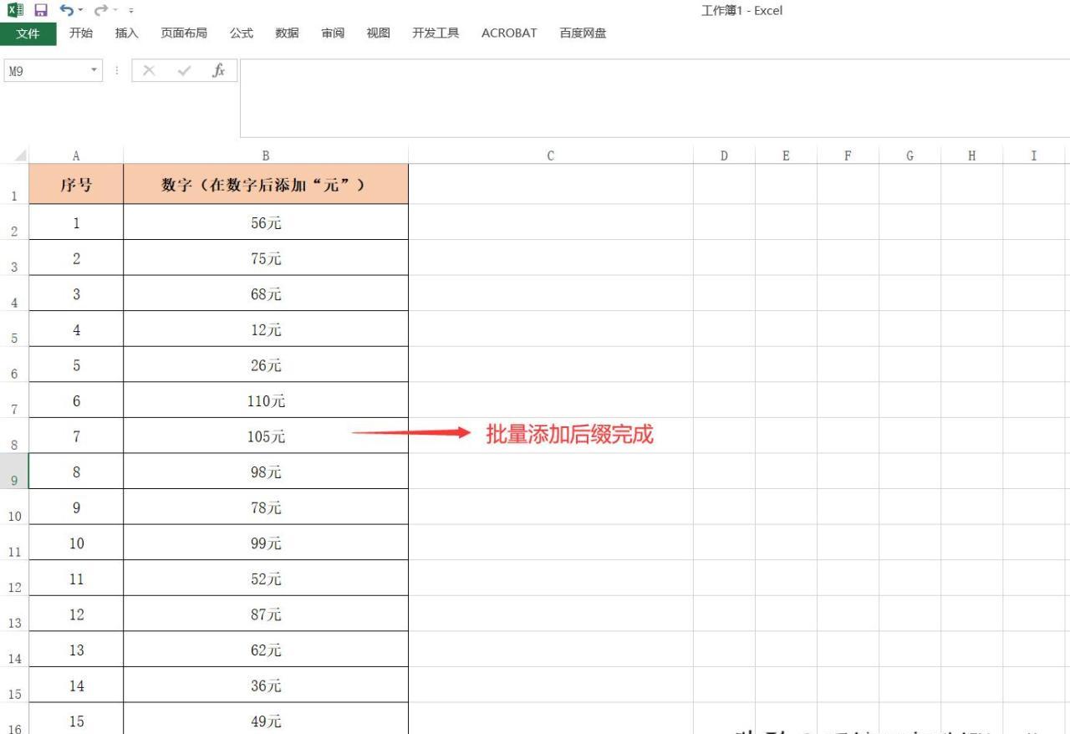Switch to the ACROBAT ribbon tab
Viewport: 1070px width, 734px height.
(x=509, y=33)
